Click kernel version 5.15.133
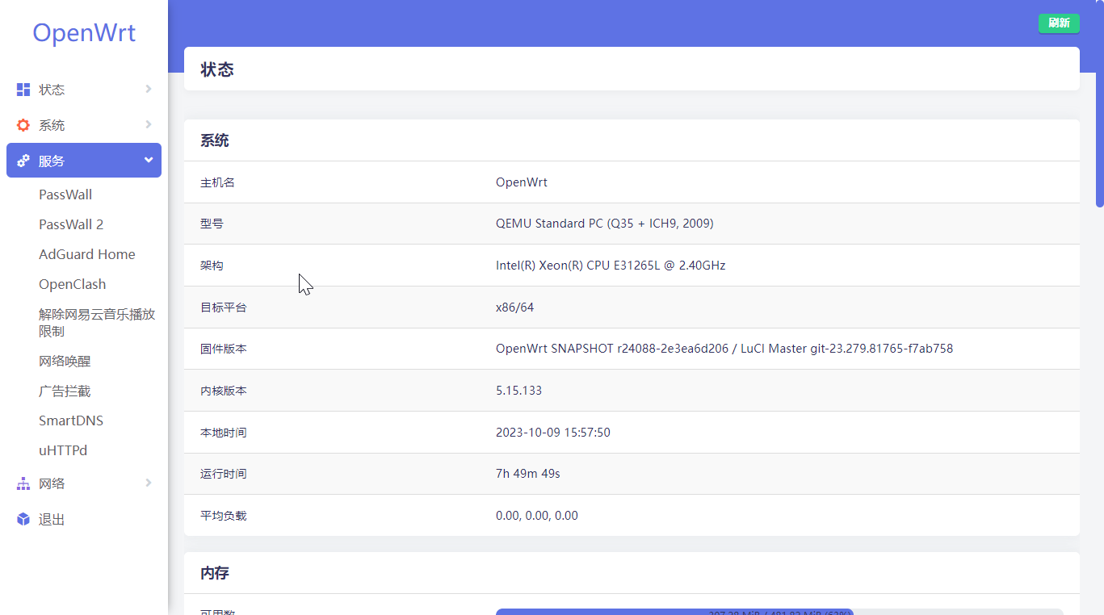The height and width of the screenshot is (615, 1104). point(519,391)
